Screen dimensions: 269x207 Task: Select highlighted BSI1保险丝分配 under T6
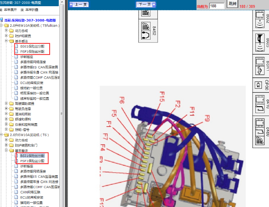[x=32, y=156]
